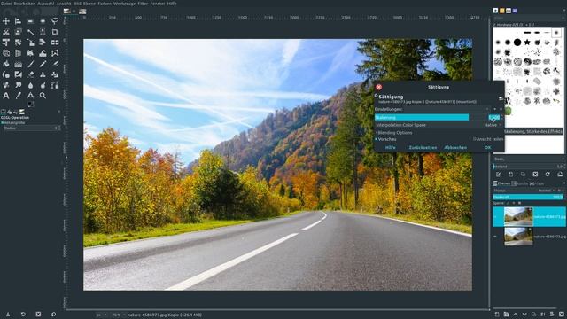Viewport: 567px width, 319px height.
Task: Raise the layer with up arrow icon
Action: point(516,315)
